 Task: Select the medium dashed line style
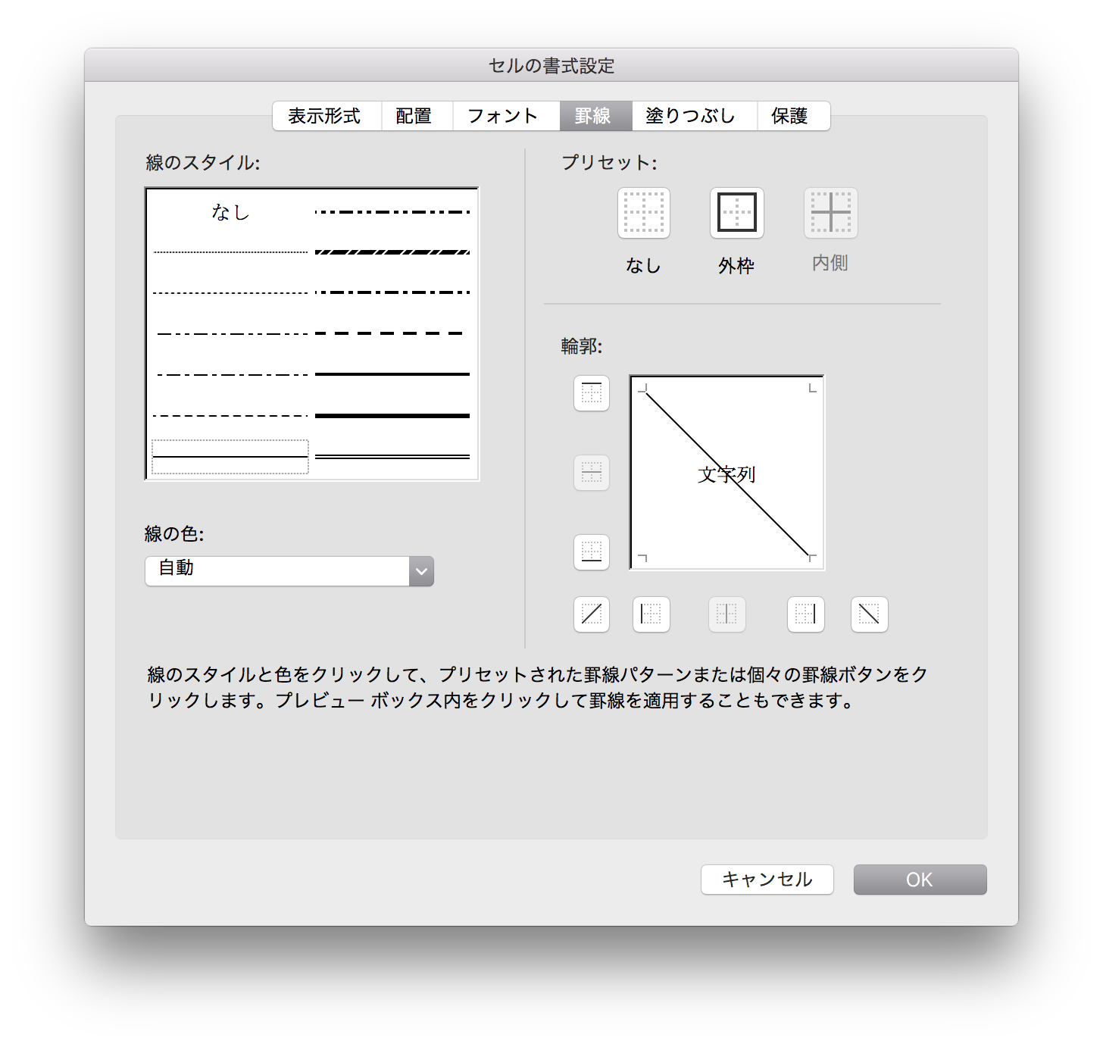tap(389, 333)
